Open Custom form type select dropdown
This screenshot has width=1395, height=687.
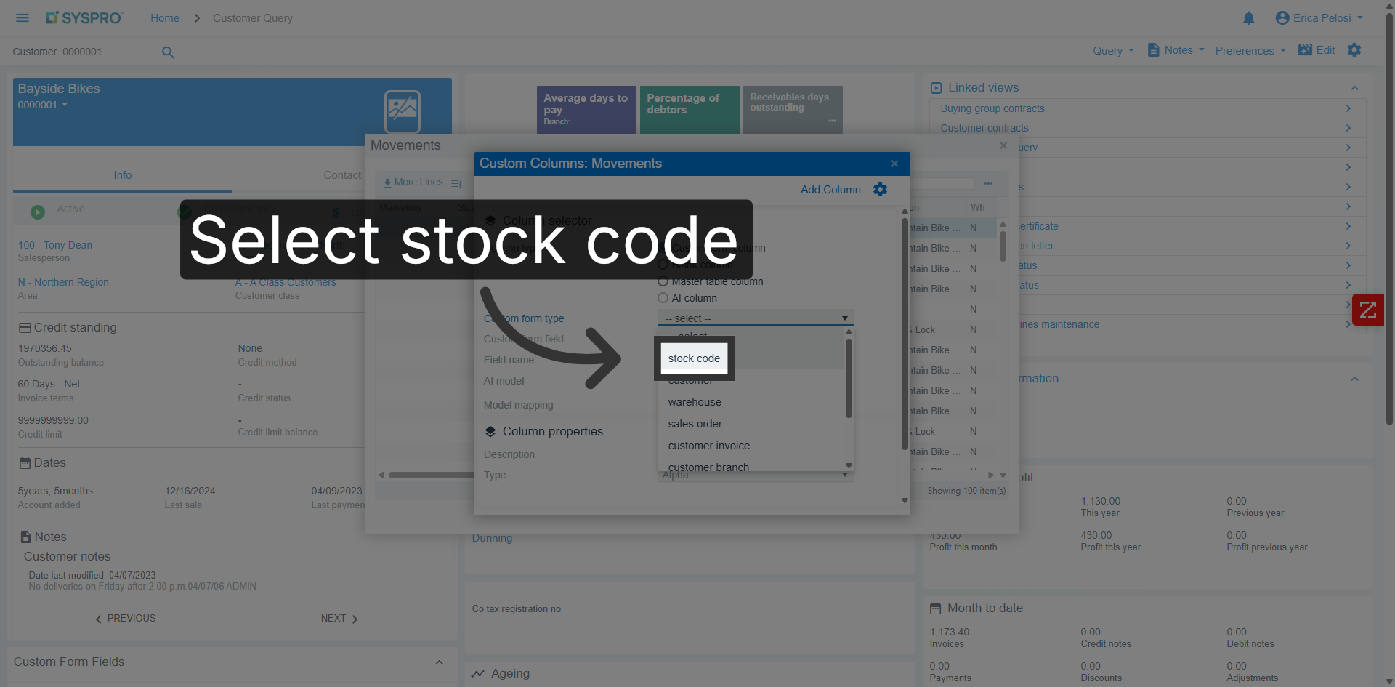(756, 318)
